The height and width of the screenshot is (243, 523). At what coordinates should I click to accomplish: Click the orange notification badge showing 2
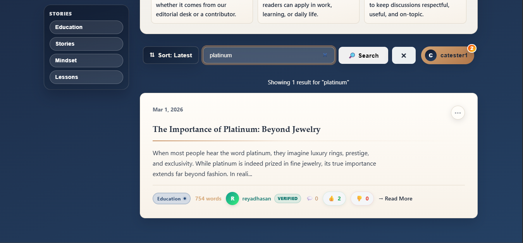tap(471, 48)
